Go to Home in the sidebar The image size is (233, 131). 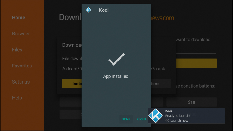19,17
